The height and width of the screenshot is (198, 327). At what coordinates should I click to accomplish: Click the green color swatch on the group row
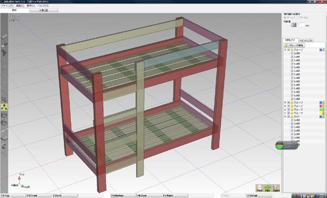point(321,109)
